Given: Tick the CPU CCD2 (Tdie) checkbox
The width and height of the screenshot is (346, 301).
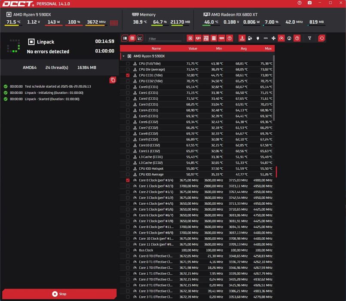Looking at the screenshot, I should click(128, 81).
